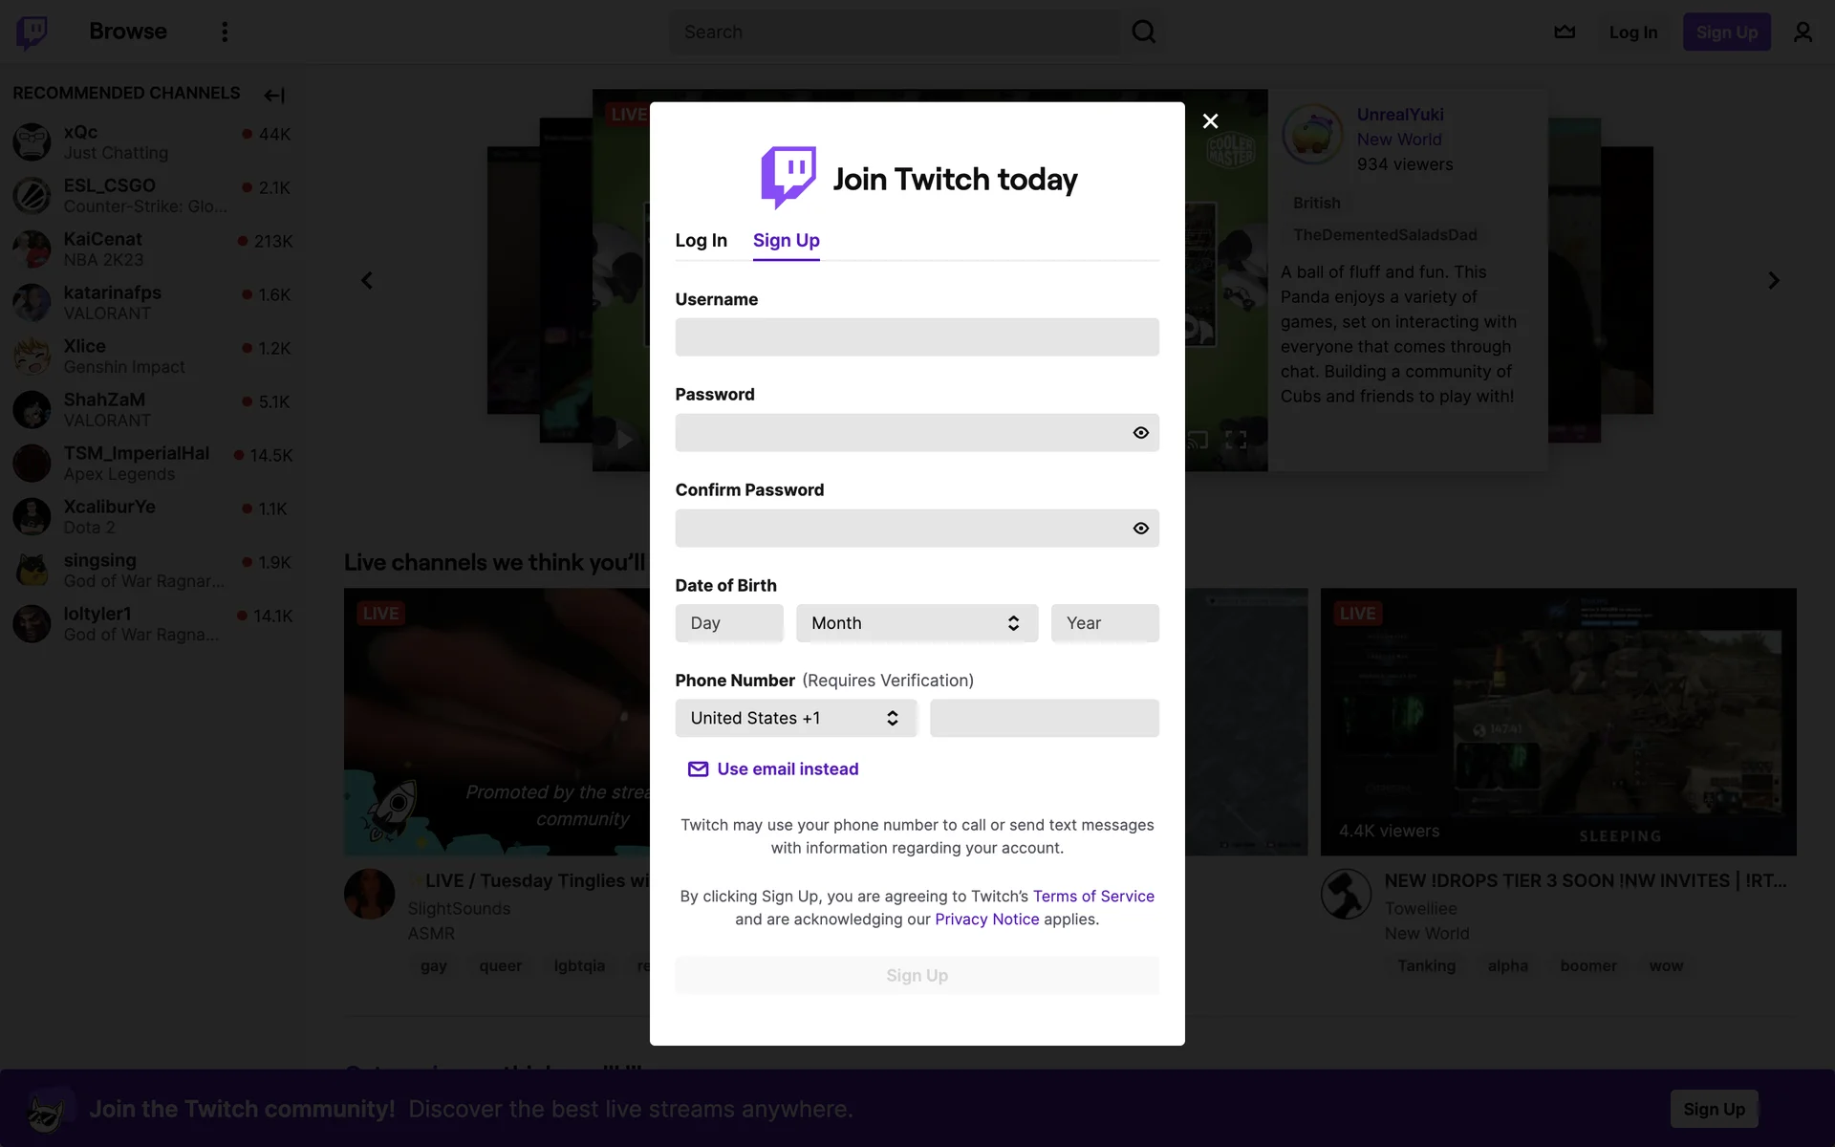The image size is (1835, 1147).
Task: Click into the Username field
Action: coord(917,337)
